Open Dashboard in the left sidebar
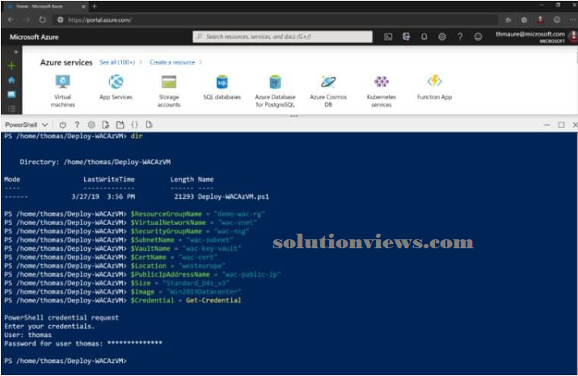578x376 pixels. [11, 95]
